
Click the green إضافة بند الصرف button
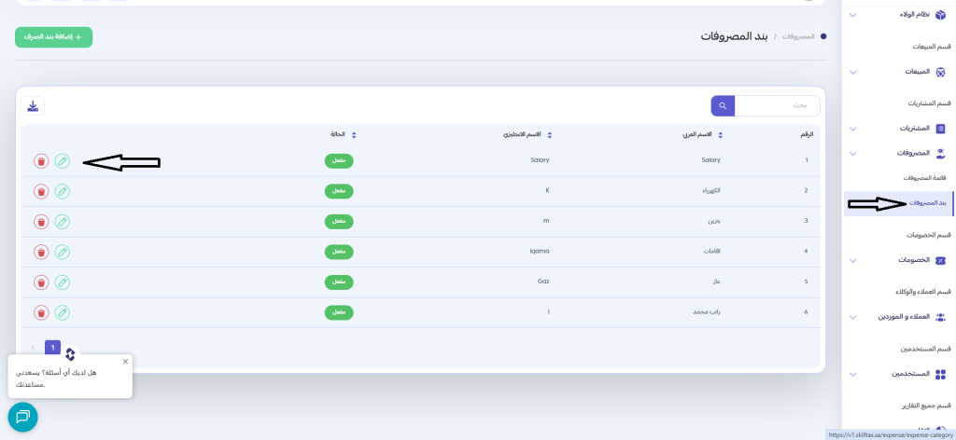[53, 37]
